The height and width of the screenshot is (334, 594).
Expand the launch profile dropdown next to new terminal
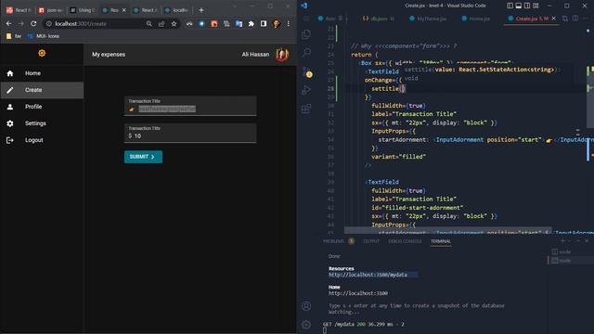569,241
